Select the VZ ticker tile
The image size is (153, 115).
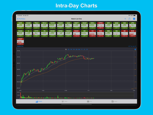point(93,33)
